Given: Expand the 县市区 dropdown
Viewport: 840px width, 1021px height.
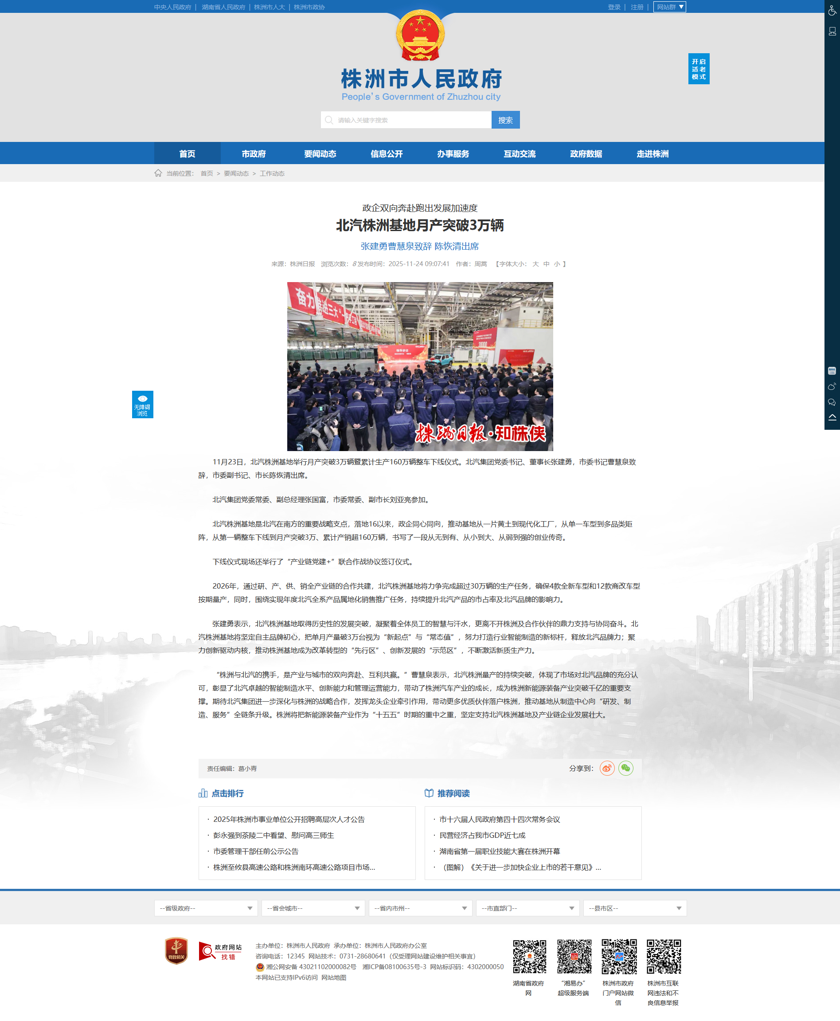Looking at the screenshot, I should (x=634, y=908).
